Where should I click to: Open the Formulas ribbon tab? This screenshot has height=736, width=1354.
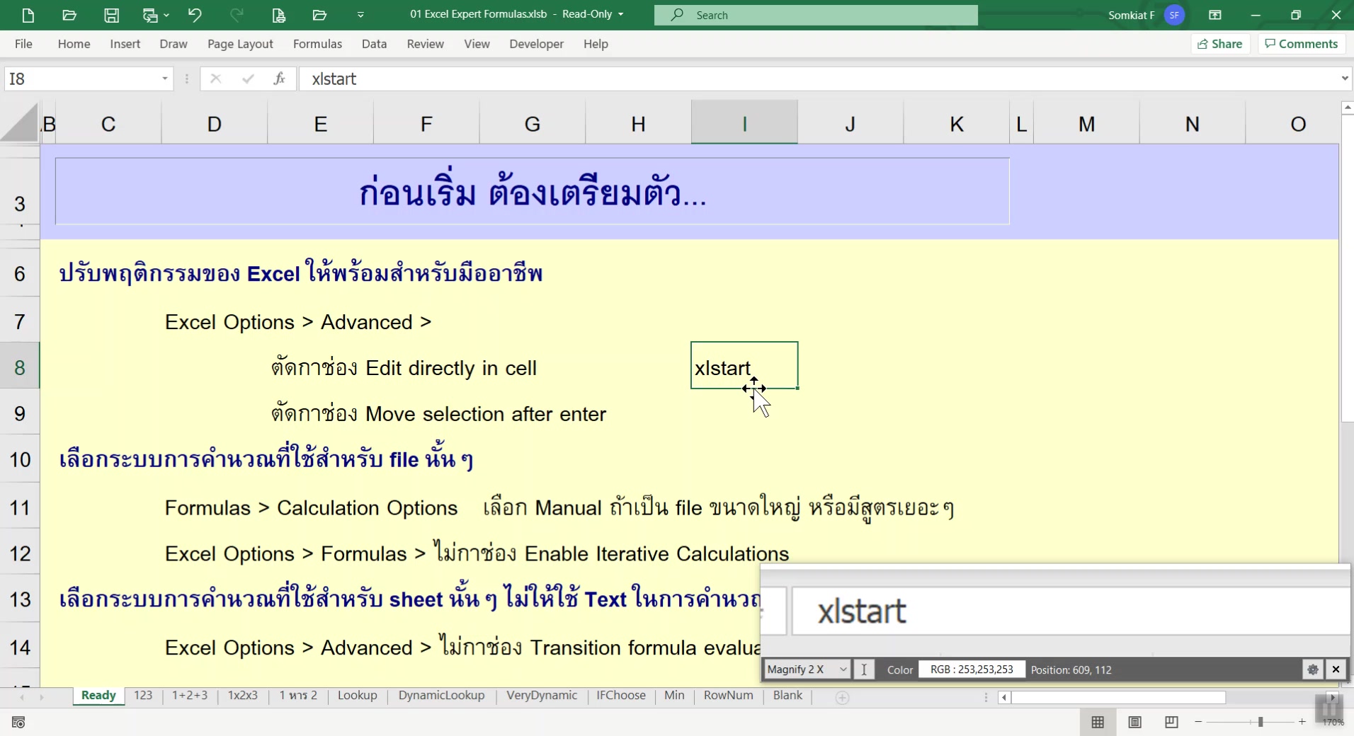click(x=317, y=44)
